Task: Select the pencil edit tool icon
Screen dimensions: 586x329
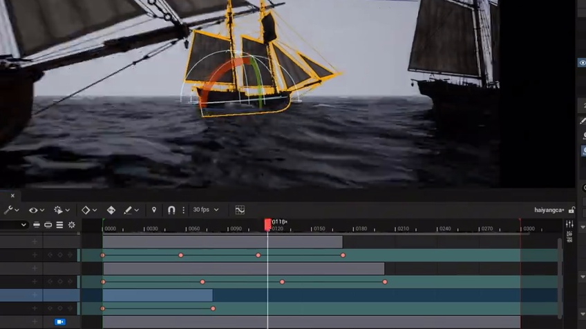Action: coord(128,210)
